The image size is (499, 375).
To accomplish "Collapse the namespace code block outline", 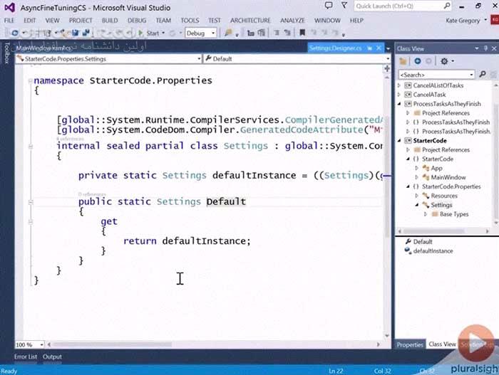I will (x=30, y=81).
